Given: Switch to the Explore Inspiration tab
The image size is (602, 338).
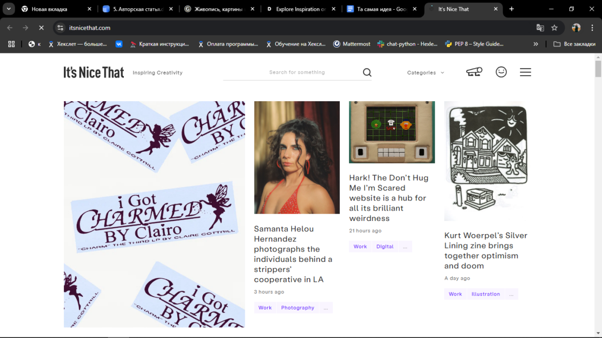Looking at the screenshot, I should 300,9.
